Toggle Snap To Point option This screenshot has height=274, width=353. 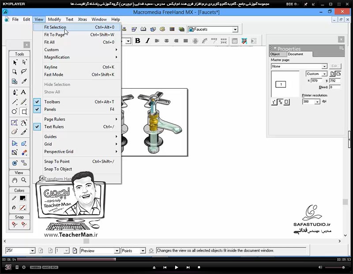(x=77, y=161)
